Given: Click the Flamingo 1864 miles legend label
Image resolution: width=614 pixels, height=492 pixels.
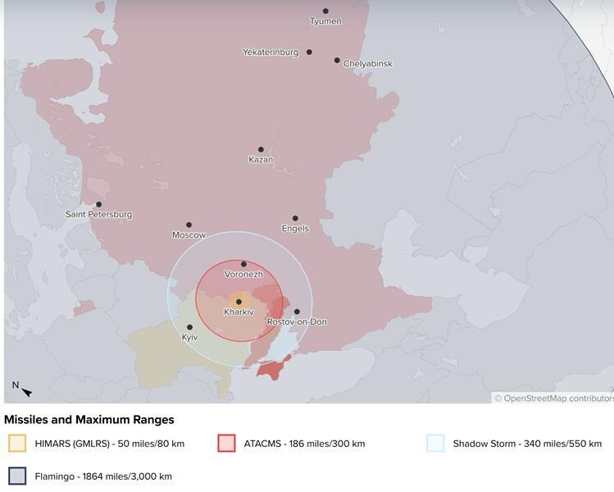Looking at the screenshot, I should tap(103, 476).
